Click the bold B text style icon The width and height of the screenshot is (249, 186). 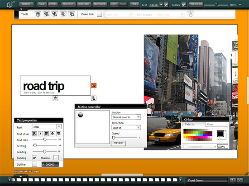point(34,134)
